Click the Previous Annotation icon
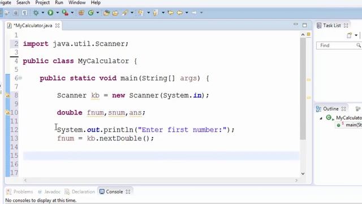The width and height of the screenshot is (362, 204). (x=156, y=12)
